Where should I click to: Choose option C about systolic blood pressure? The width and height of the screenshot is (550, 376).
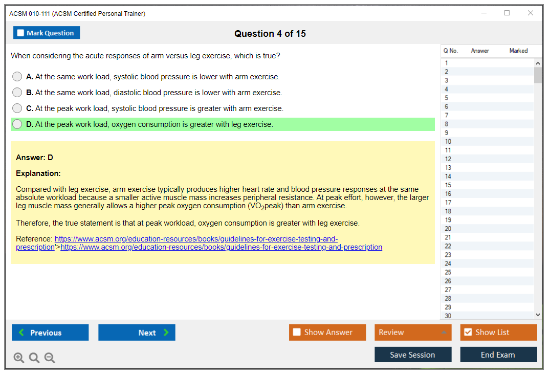pos(17,108)
